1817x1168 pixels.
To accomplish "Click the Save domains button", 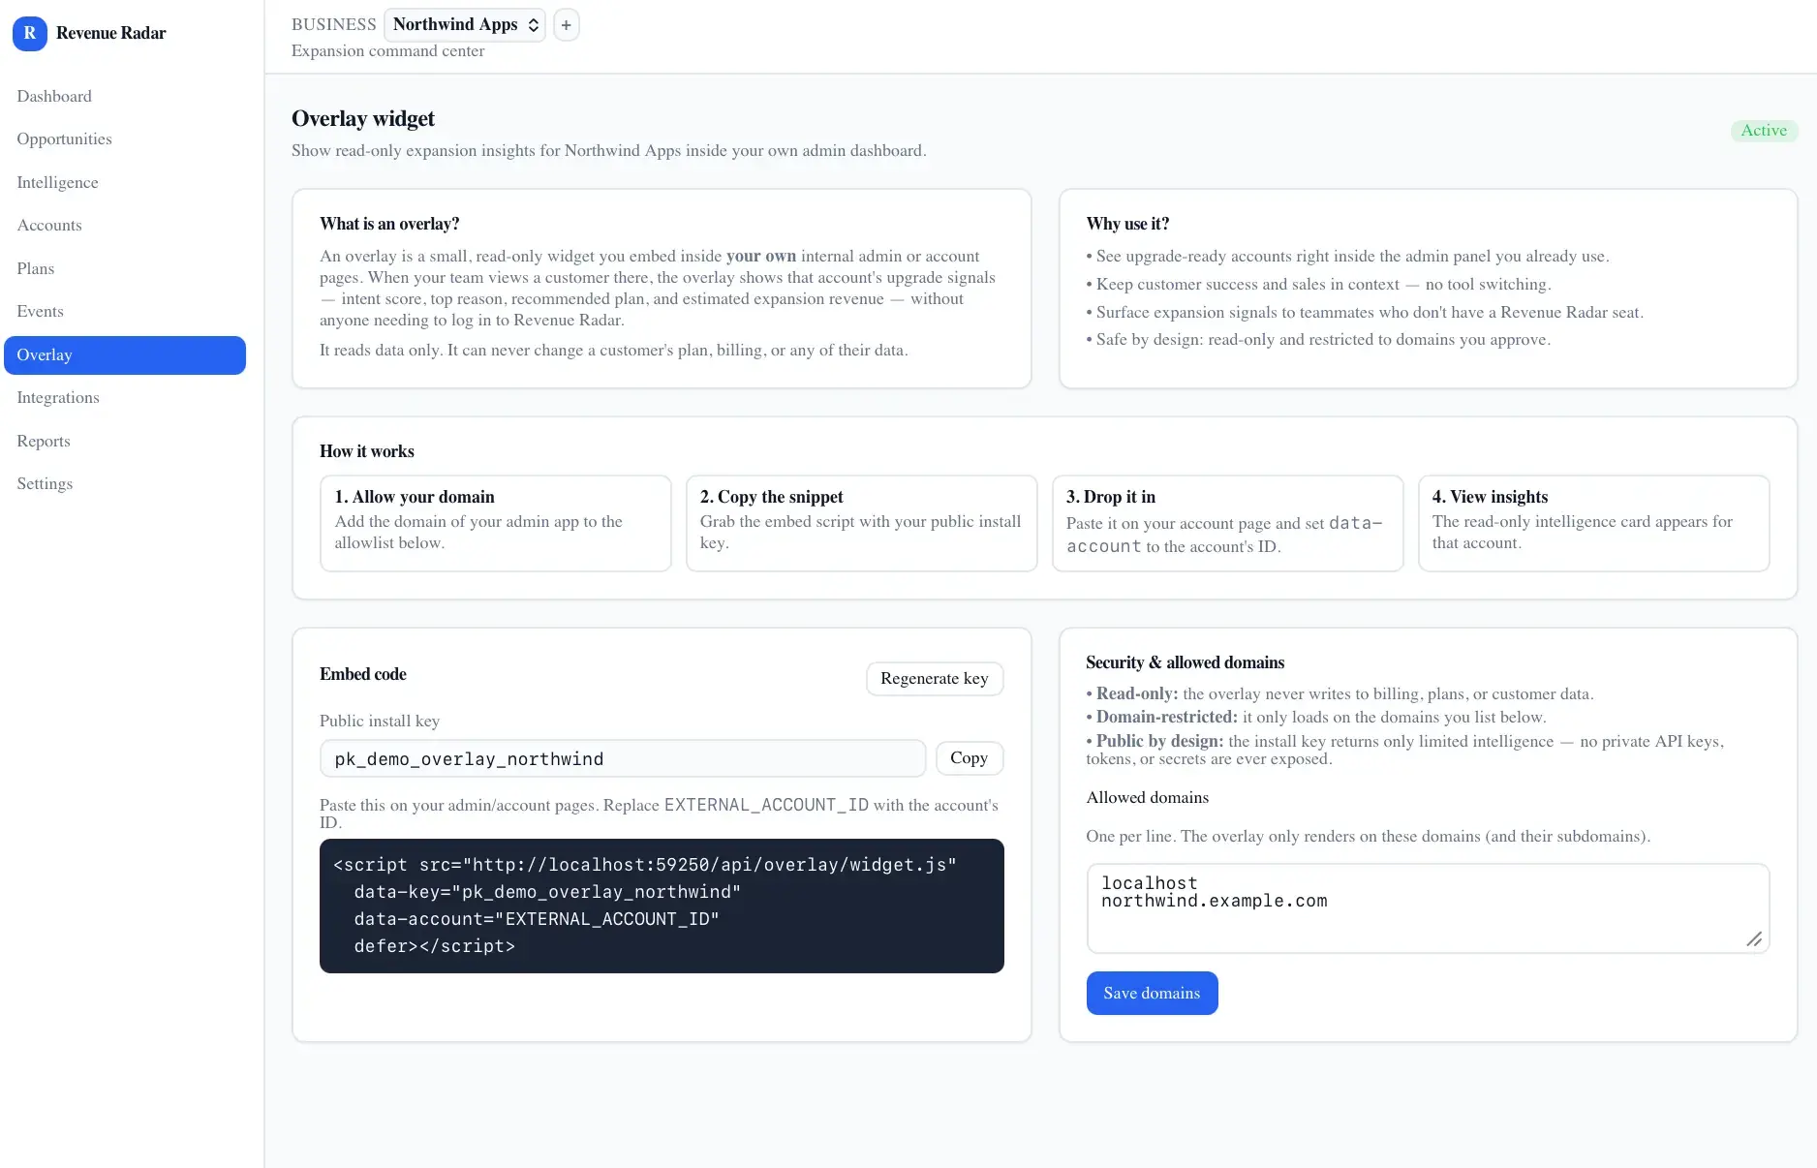I will click(1152, 993).
